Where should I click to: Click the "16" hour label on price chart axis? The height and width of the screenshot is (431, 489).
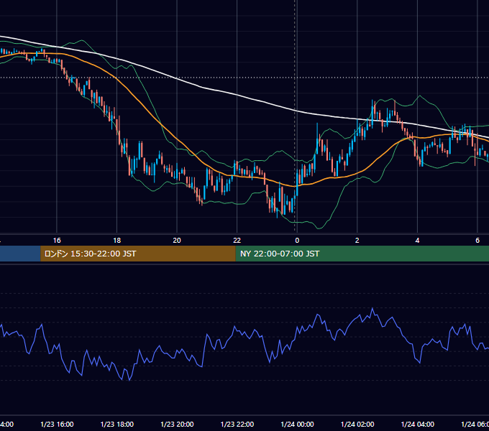(x=57, y=241)
